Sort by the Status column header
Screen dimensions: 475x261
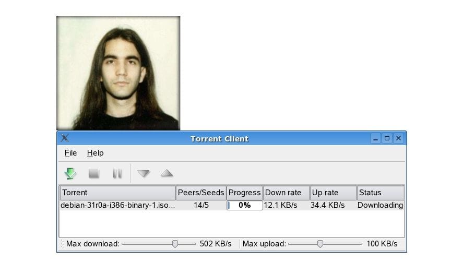click(x=381, y=193)
